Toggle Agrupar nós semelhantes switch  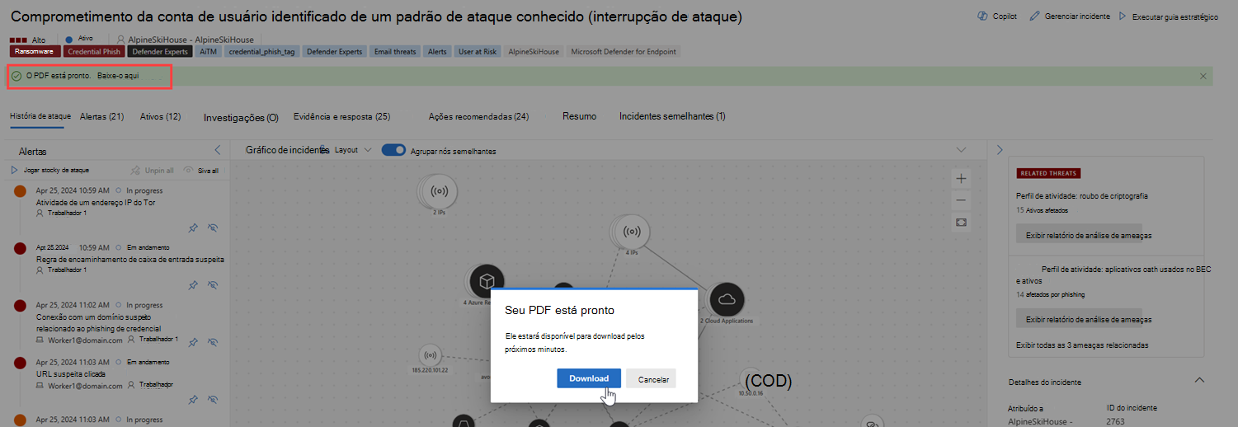(394, 150)
